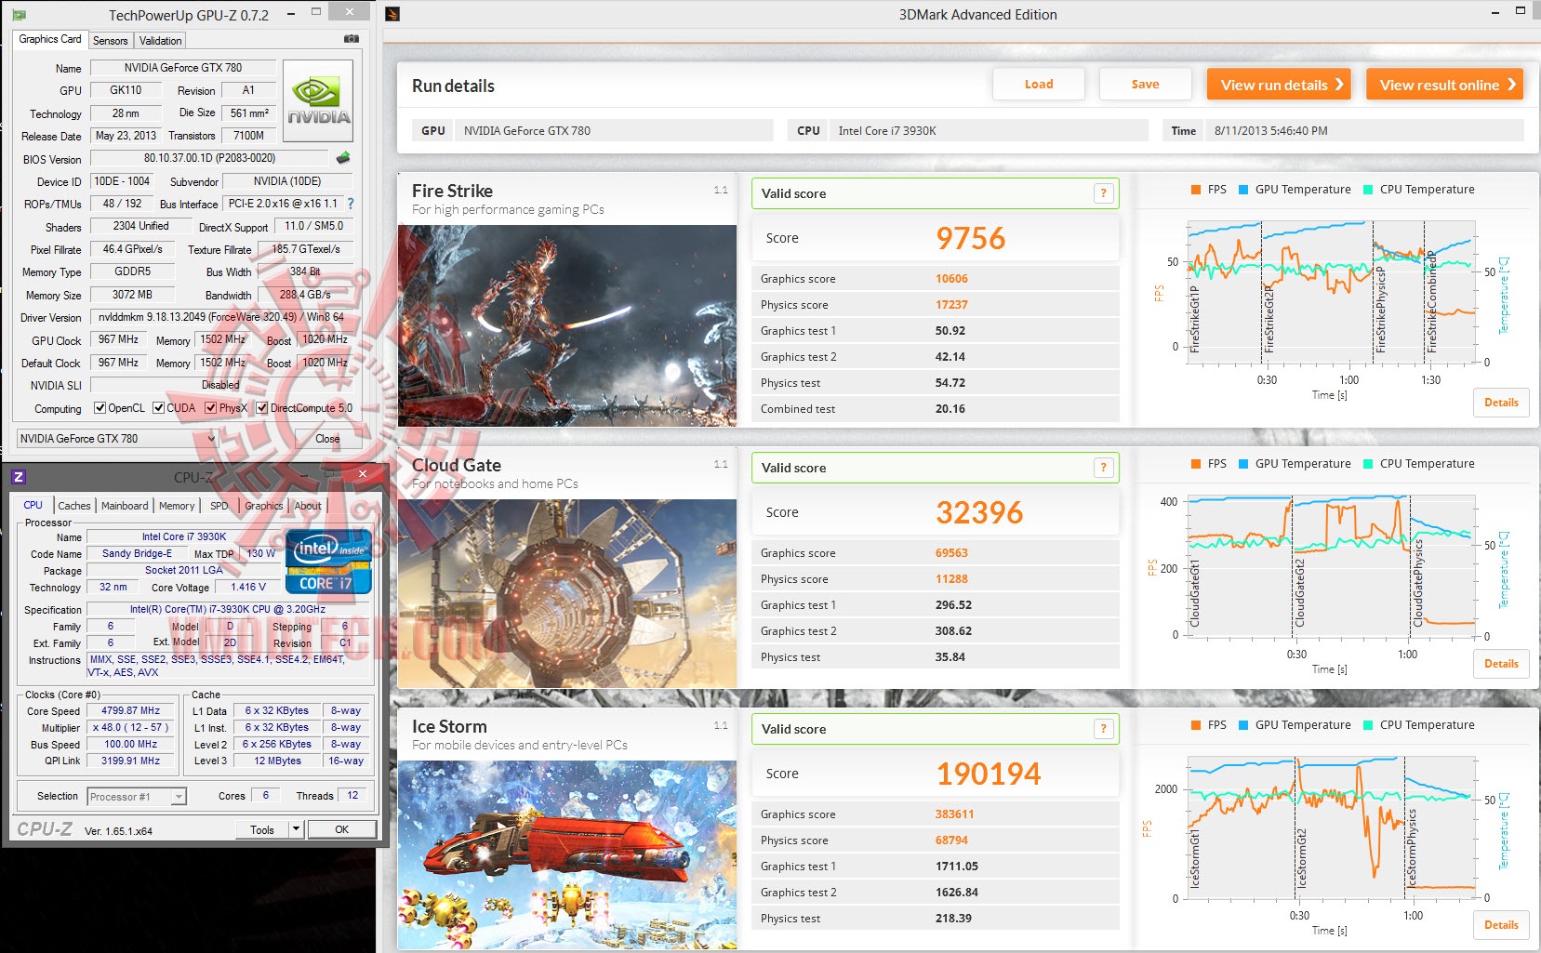This screenshot has width=1541, height=953.
Task: Click the Intel Core i7 logo in CPU-Z
Action: point(328,562)
